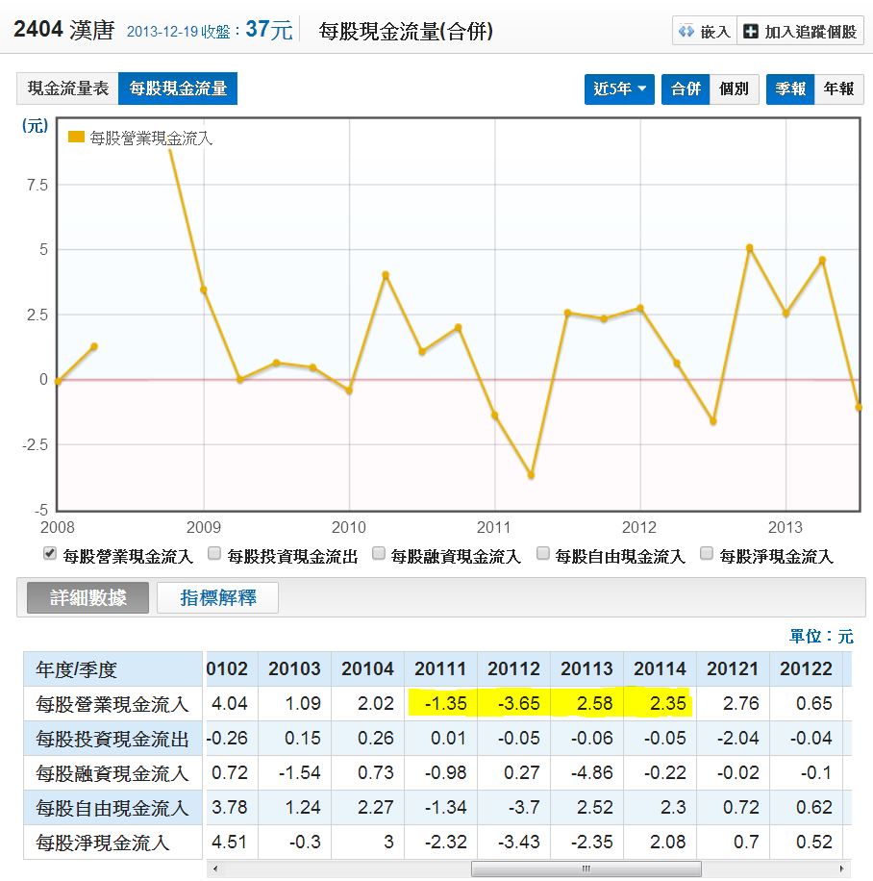Open the 指標解釋 tab

pos(218,597)
